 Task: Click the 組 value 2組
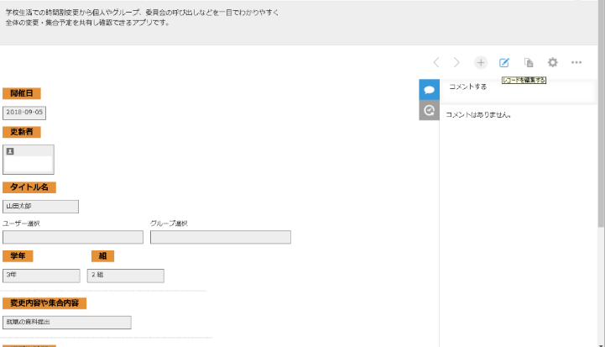pos(125,276)
